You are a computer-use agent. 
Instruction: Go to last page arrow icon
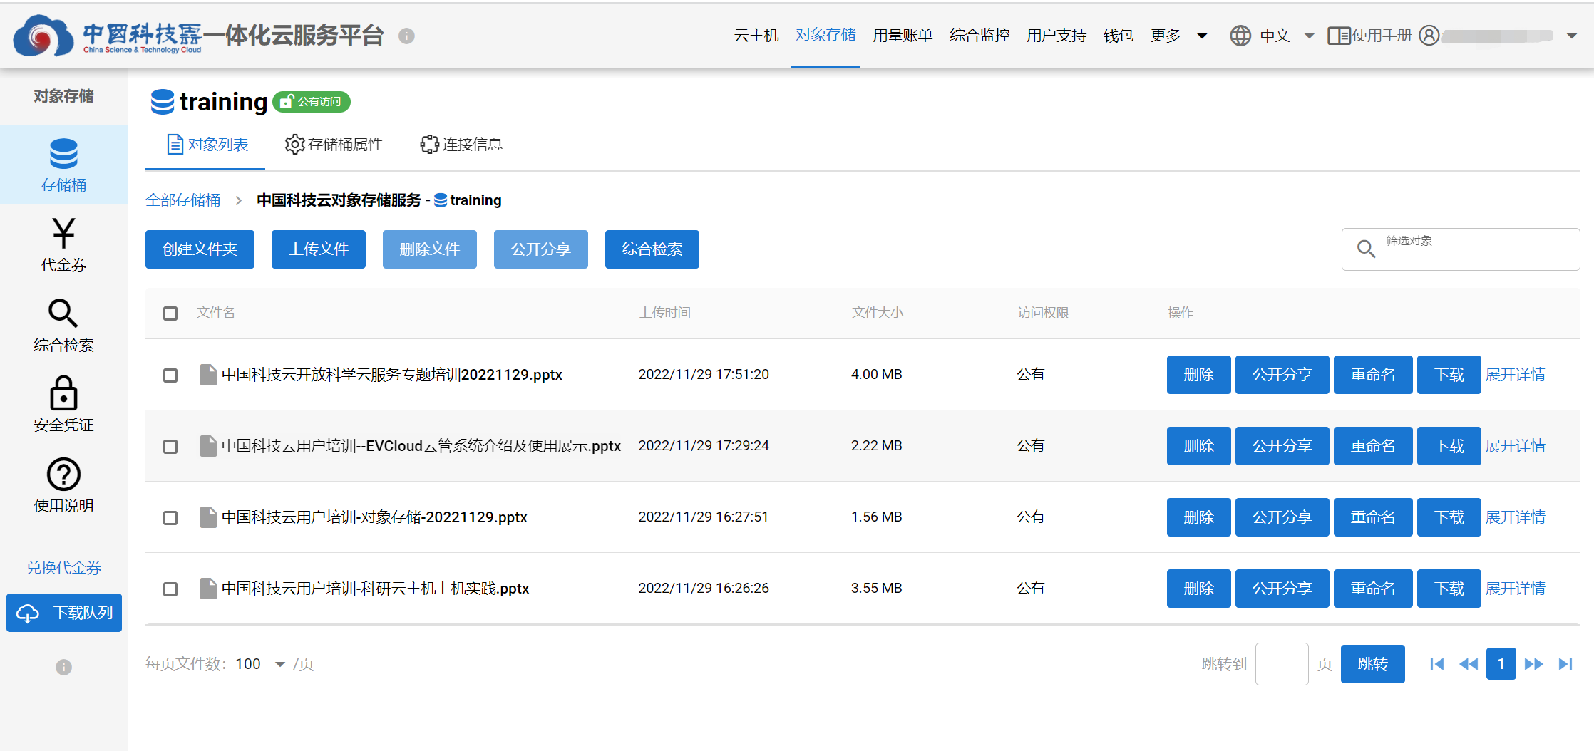point(1565,664)
